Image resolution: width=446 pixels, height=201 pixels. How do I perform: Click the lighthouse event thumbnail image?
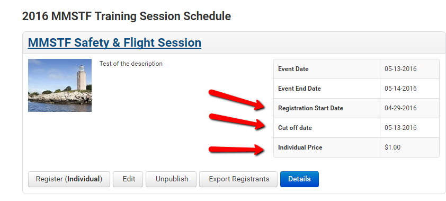pos(60,85)
